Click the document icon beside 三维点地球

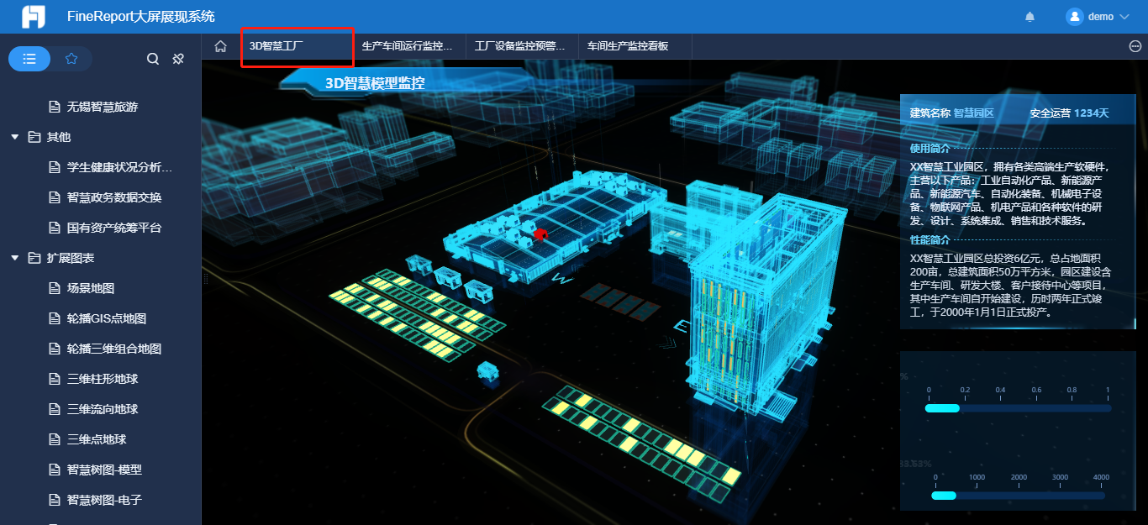click(x=55, y=439)
